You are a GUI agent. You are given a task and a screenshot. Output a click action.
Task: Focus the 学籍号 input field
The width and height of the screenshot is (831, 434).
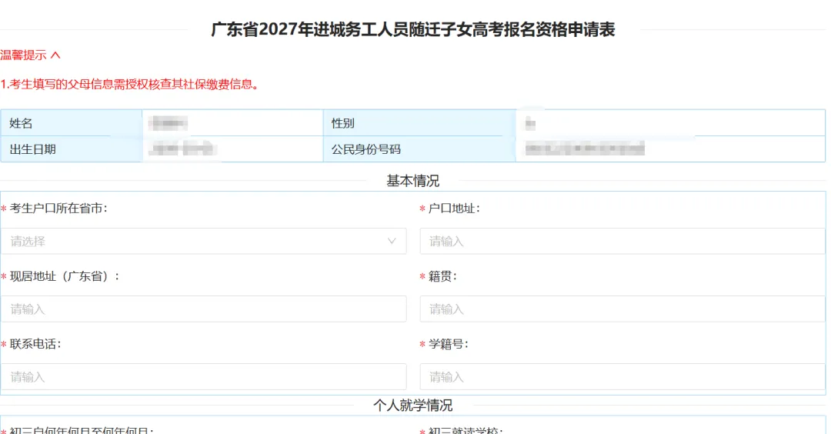(622, 377)
